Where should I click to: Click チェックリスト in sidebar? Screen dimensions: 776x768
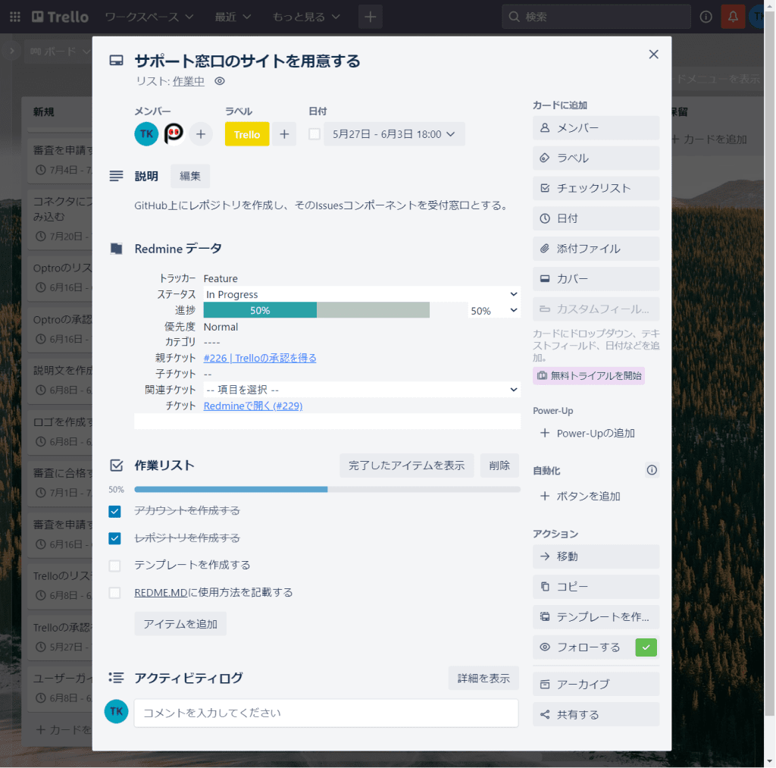[596, 189]
